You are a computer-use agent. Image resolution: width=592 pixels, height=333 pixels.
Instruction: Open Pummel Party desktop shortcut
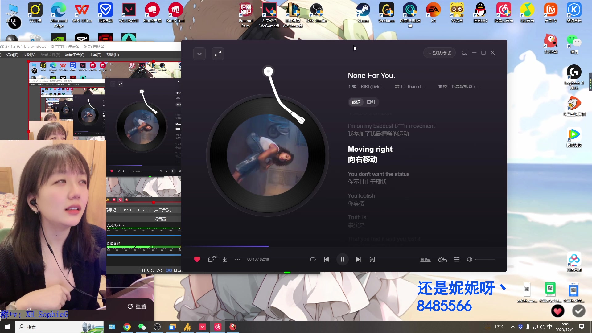[246, 15]
